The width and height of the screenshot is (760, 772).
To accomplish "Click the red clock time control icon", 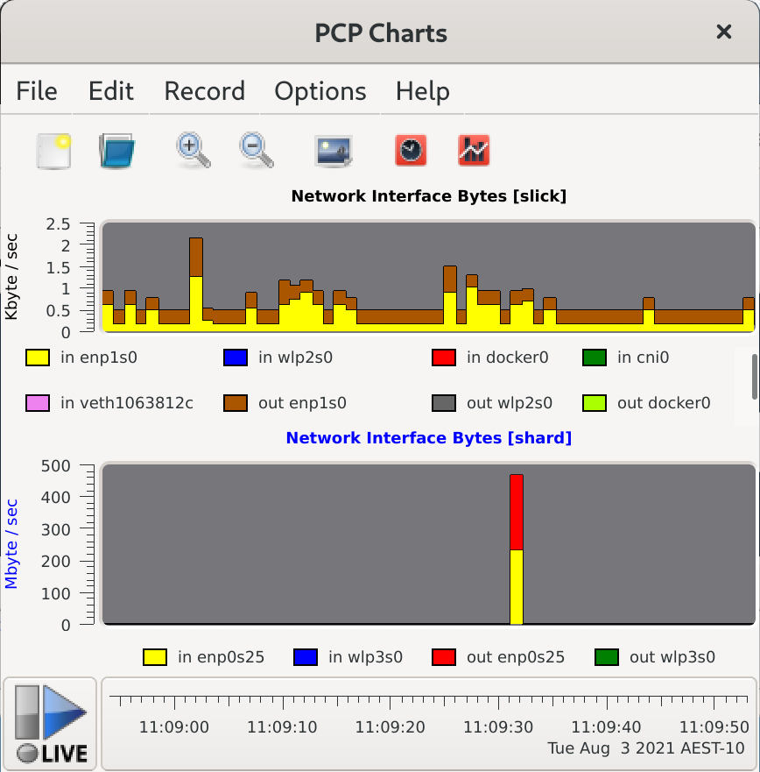I will 410,151.
